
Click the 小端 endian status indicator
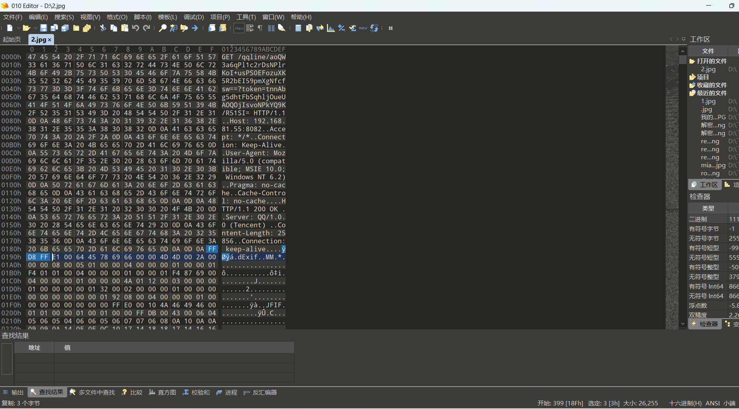pyautogui.click(x=729, y=403)
